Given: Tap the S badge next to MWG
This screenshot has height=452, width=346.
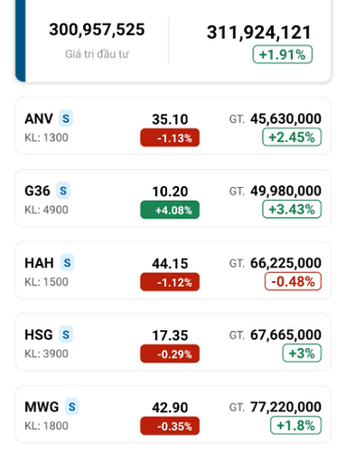Looking at the screenshot, I should 71,407.
